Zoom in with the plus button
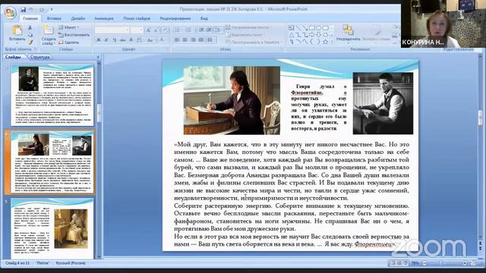This screenshot has width=486, height=273. 465,263
